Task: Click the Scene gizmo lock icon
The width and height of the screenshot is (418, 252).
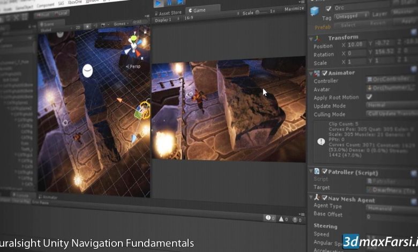Action: [145, 32]
